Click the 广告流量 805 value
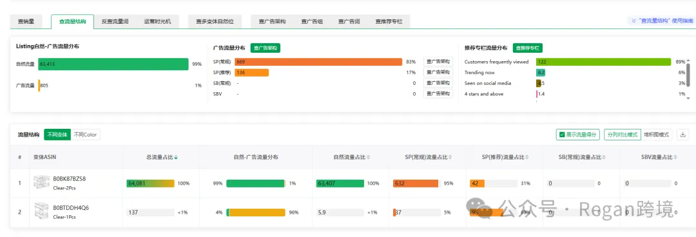This screenshot has width=696, height=237. [44, 86]
